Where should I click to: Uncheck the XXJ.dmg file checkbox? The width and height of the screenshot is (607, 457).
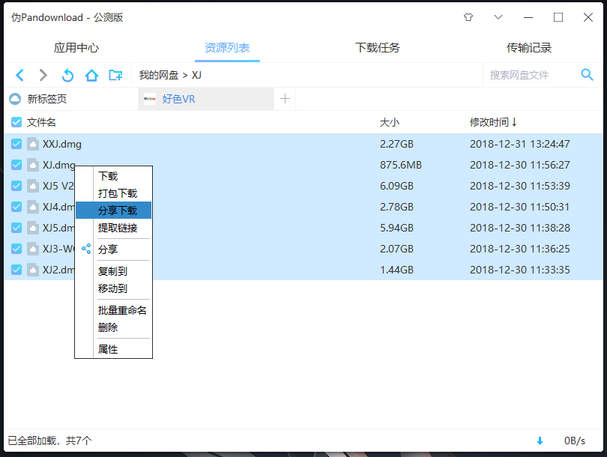(x=16, y=144)
